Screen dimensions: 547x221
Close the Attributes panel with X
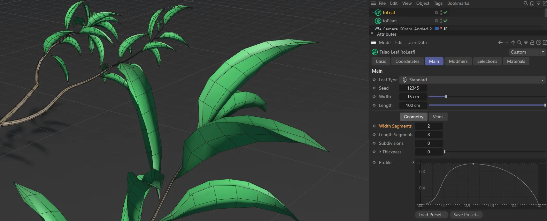pyautogui.click(x=372, y=33)
